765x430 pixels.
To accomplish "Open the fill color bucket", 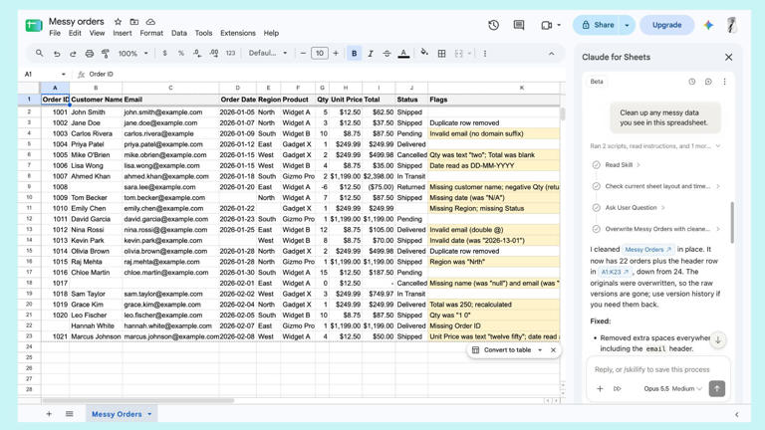I will [424, 53].
